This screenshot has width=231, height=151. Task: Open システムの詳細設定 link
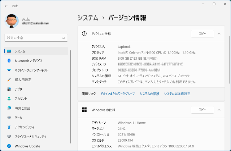(x=177, y=94)
